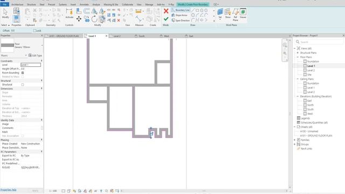Click the floor type preview swatch

[x=7, y=45]
